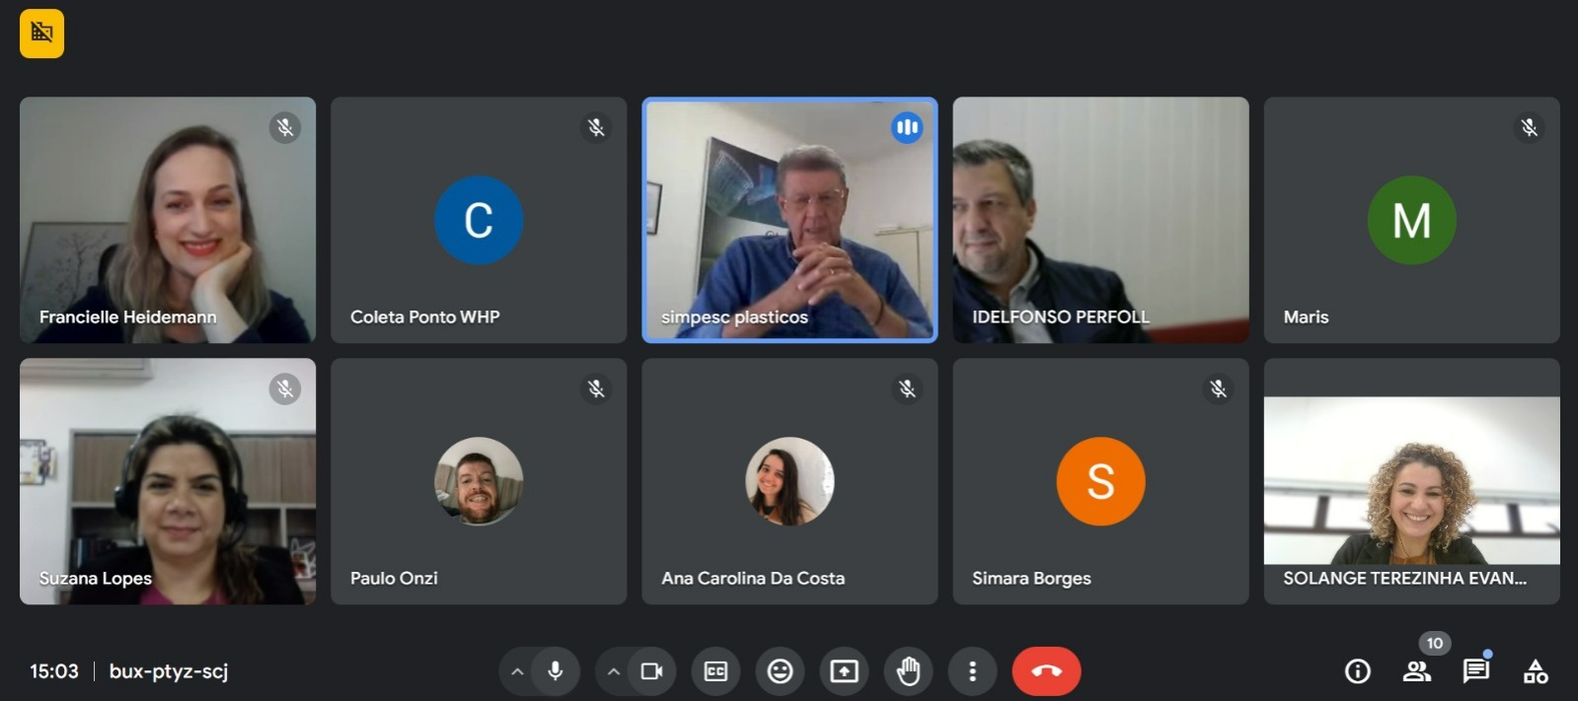1578x701 pixels.
Task: Click the yellow icon in top-left corner
Action: pyautogui.click(x=41, y=34)
